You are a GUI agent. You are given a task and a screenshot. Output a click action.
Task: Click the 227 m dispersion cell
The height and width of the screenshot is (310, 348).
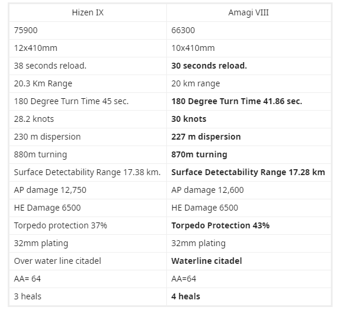pyautogui.click(x=249, y=137)
